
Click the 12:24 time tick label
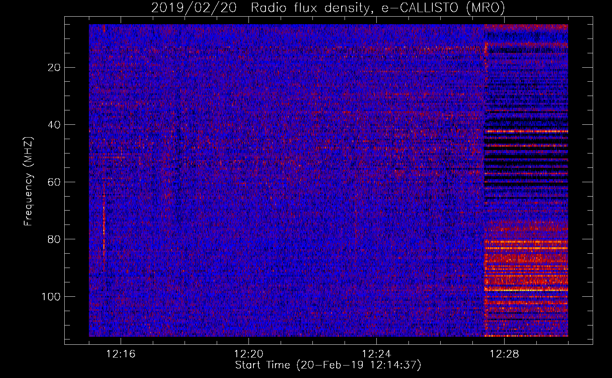point(376,354)
